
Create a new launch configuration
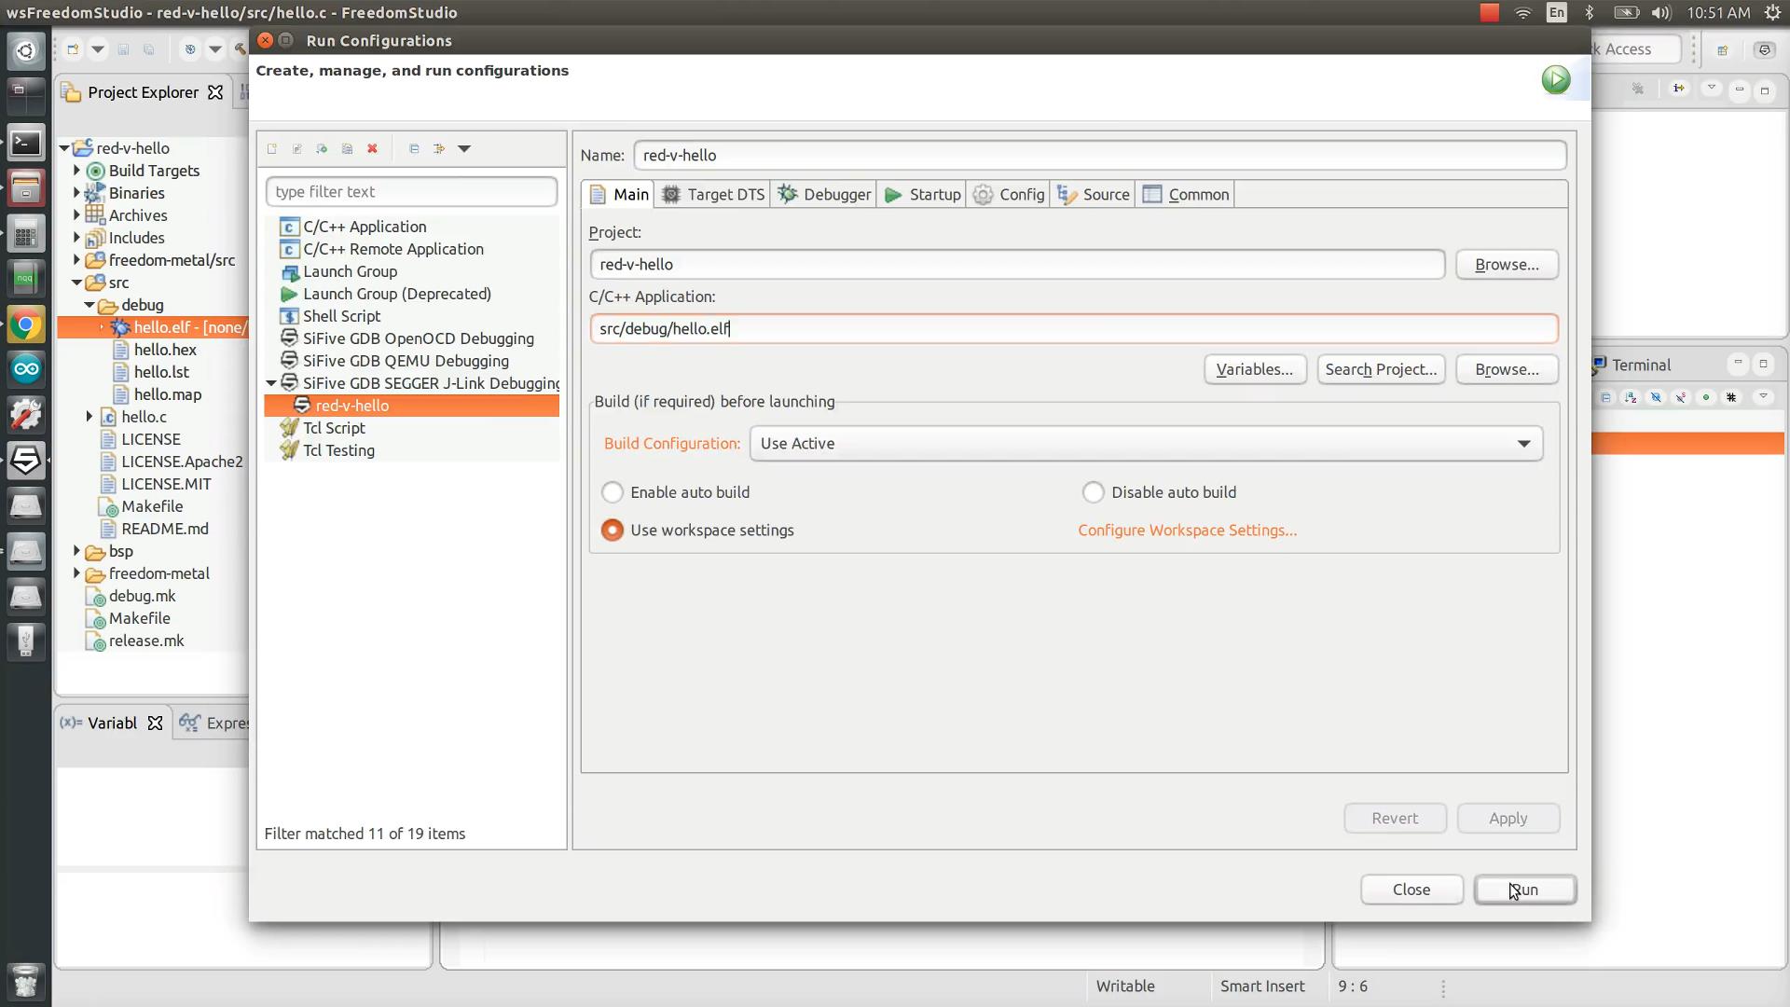(271, 148)
